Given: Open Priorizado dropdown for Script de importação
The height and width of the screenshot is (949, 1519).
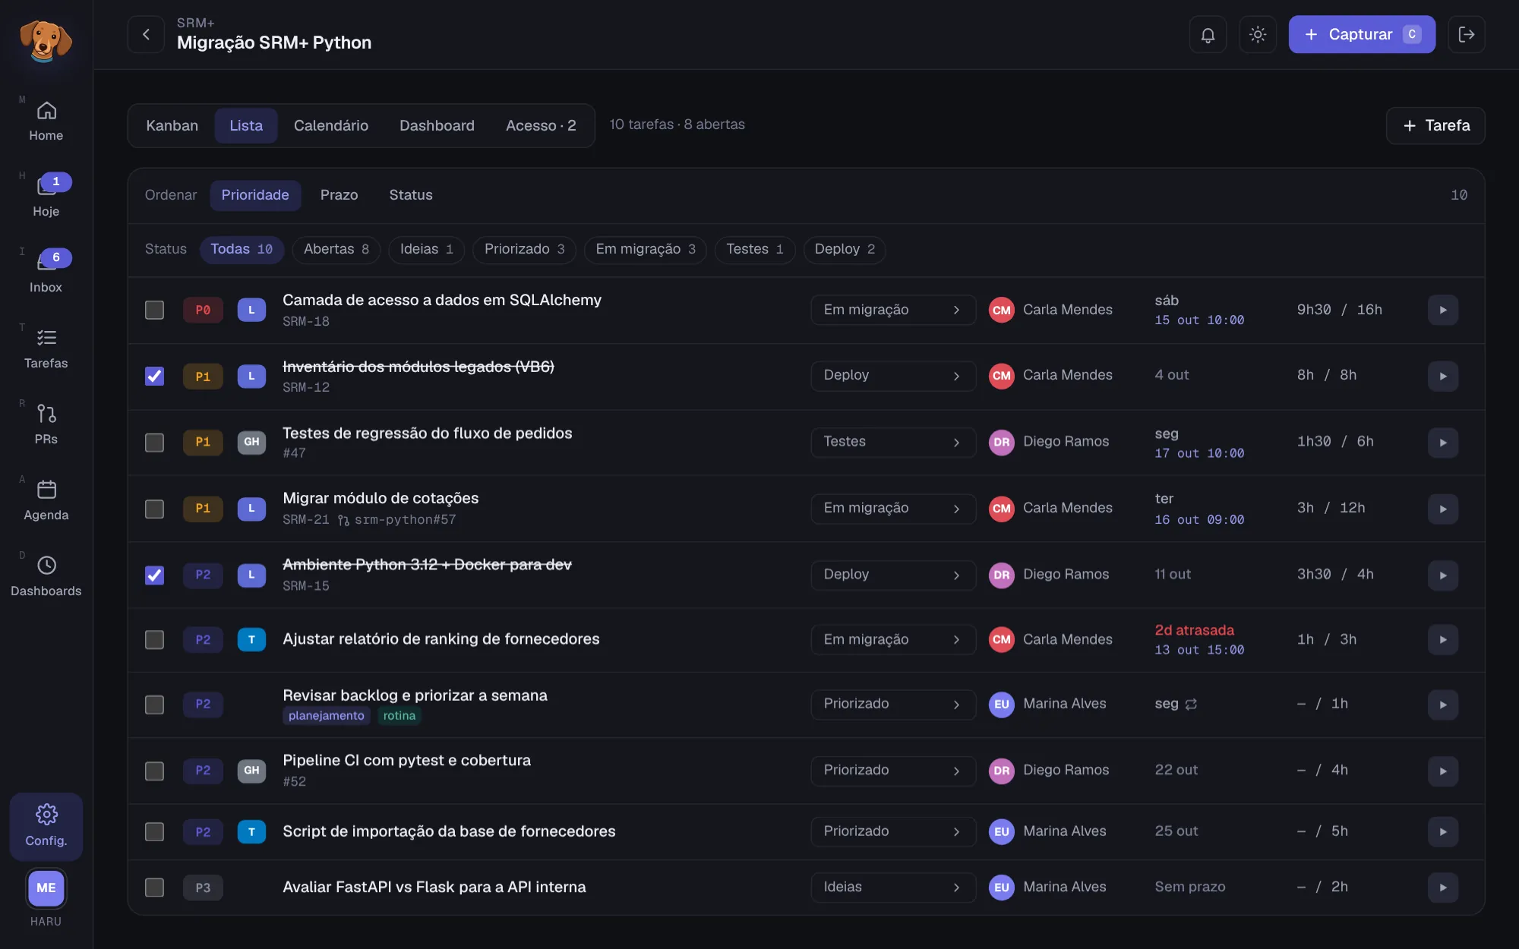Looking at the screenshot, I should 893,831.
